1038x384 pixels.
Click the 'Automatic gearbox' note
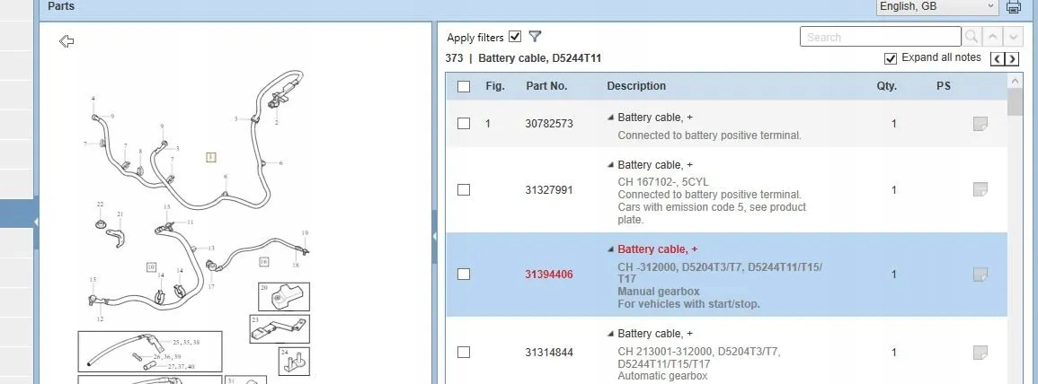pos(662,376)
